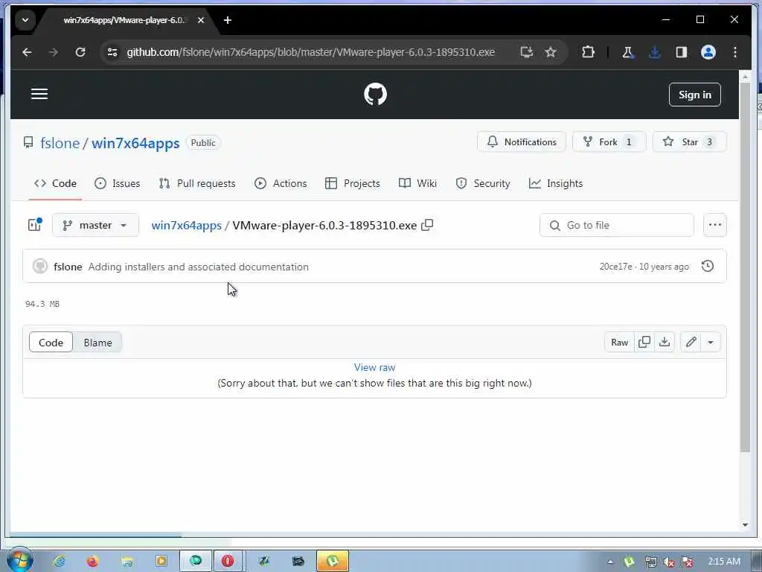Open commit 20ce17e hash link

click(615, 267)
